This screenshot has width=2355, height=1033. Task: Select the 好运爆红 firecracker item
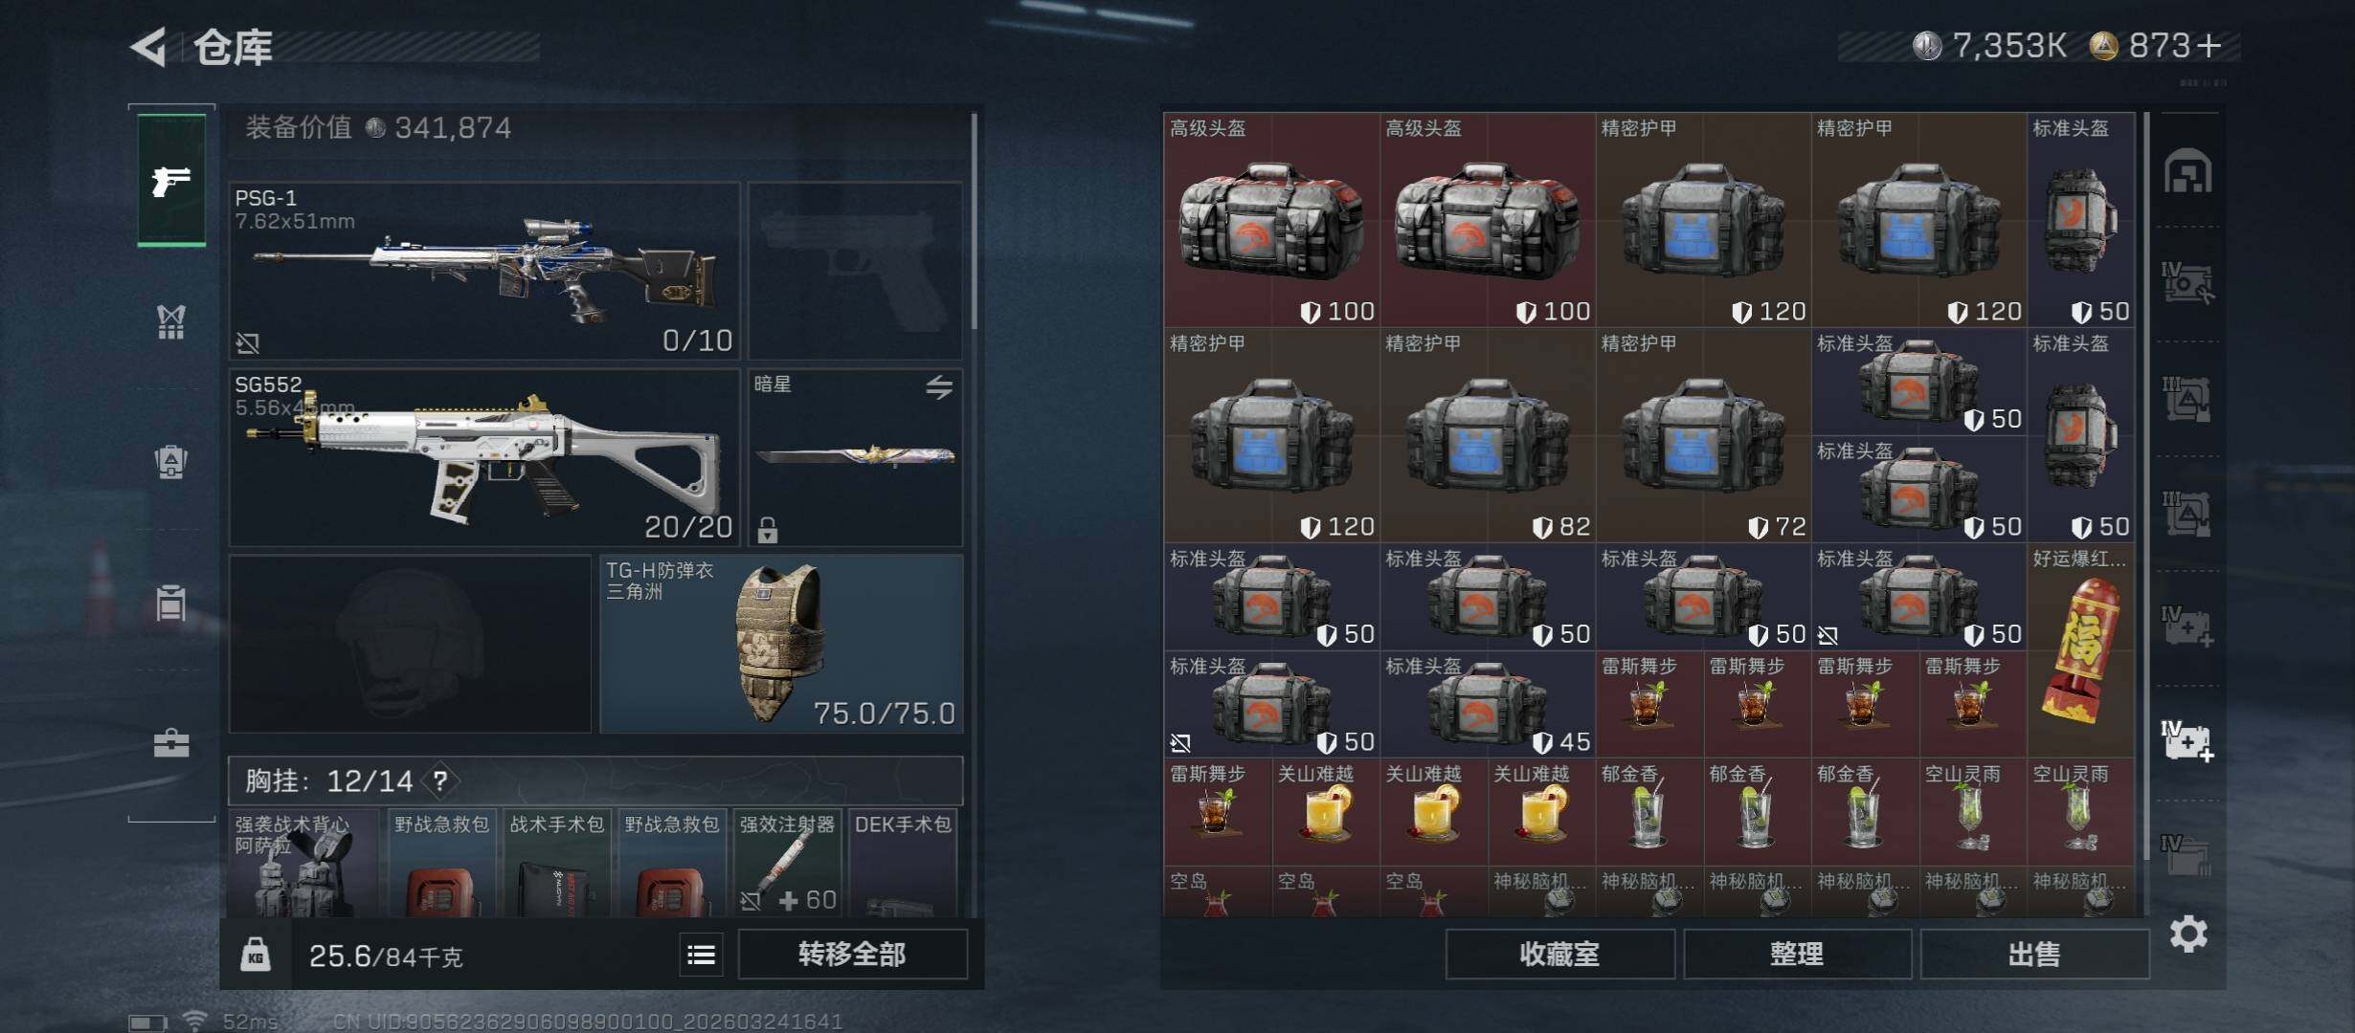pos(2081,650)
